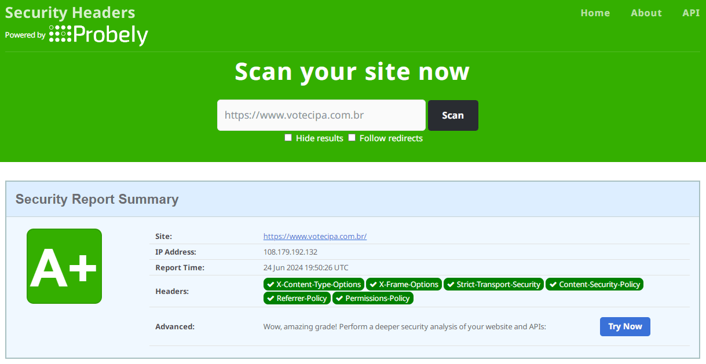This screenshot has height=364, width=706.
Task: Open the Home menu item
Action: tap(595, 13)
